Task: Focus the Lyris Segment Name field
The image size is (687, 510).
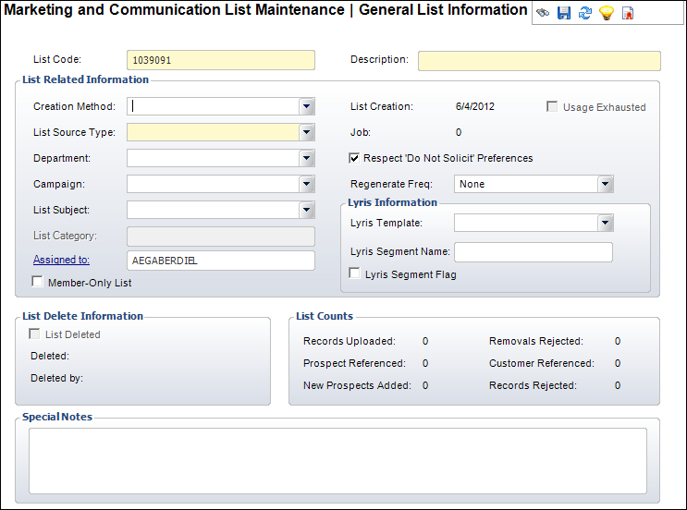Action: (x=534, y=252)
